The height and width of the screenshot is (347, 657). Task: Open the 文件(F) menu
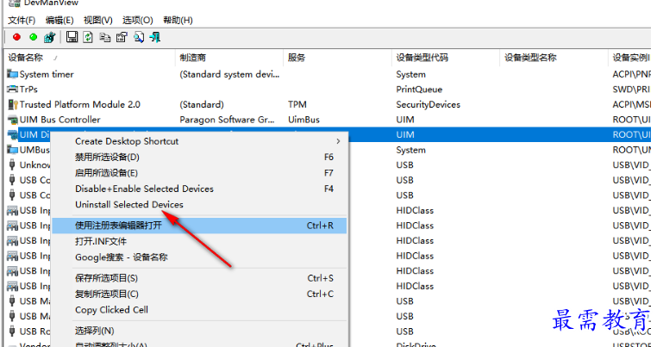tap(20, 20)
